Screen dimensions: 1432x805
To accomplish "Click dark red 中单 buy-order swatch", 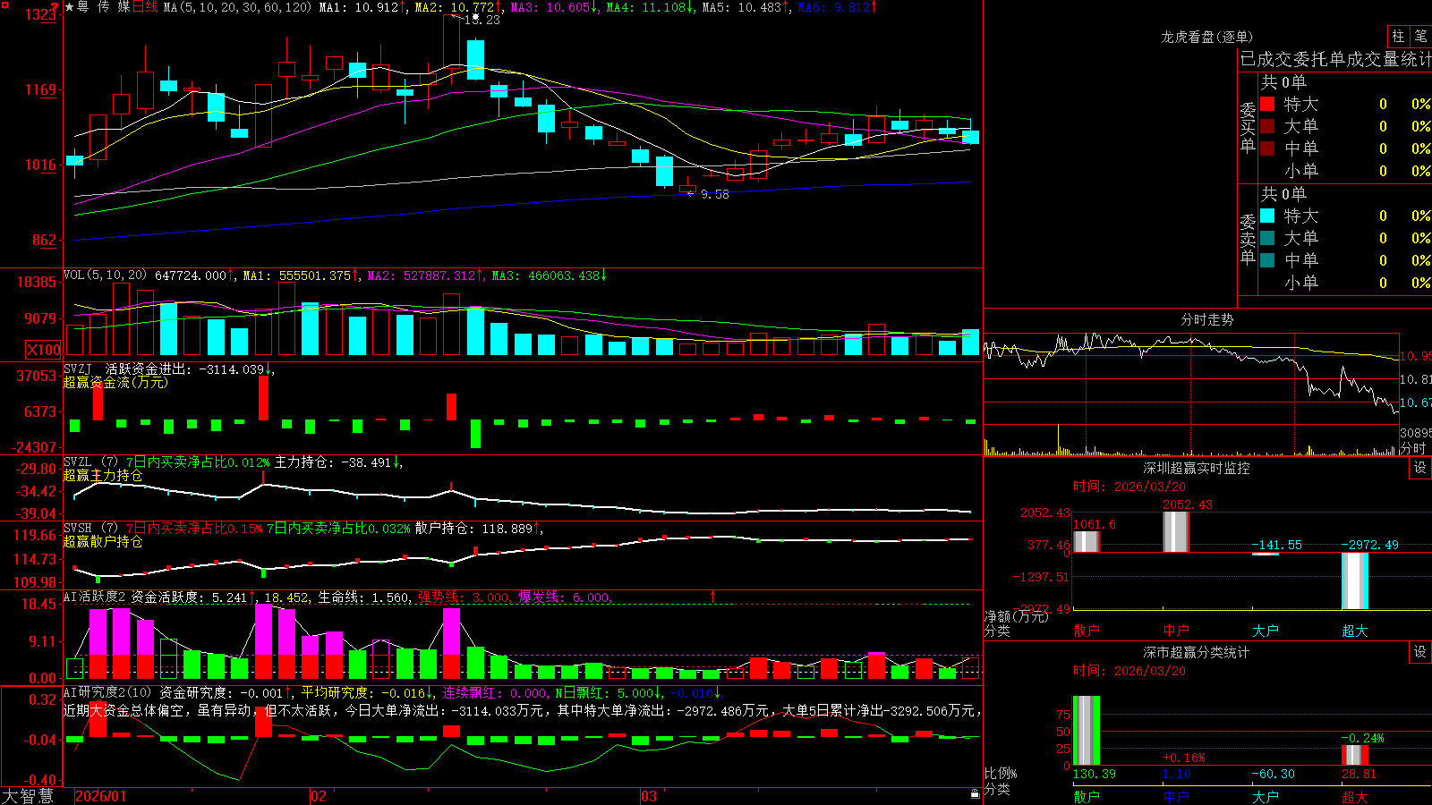I will (1267, 148).
